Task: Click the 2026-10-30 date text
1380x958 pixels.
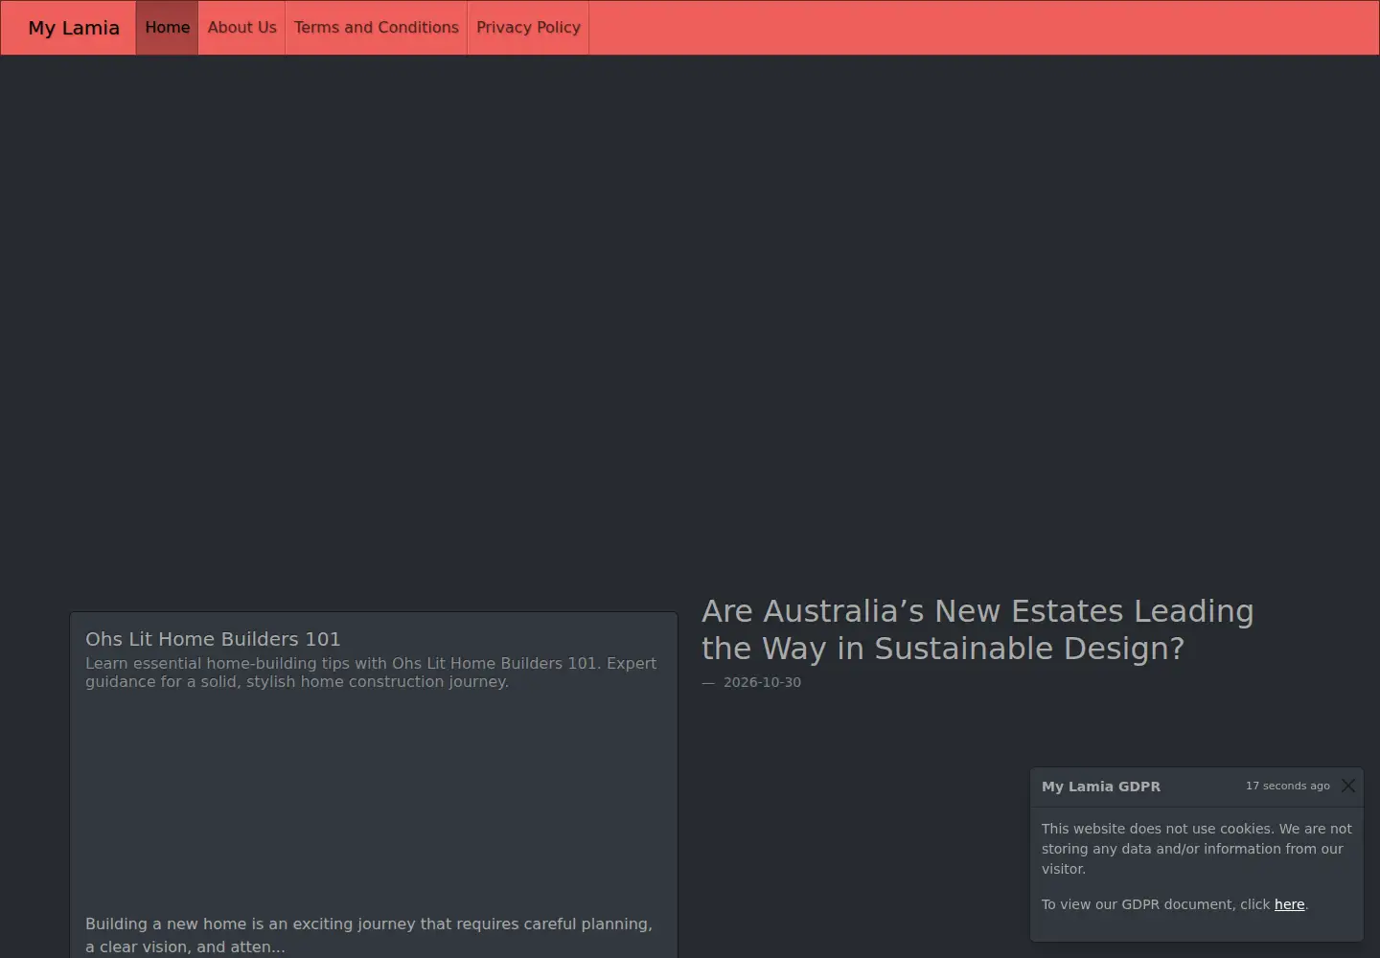Action: 762,682
